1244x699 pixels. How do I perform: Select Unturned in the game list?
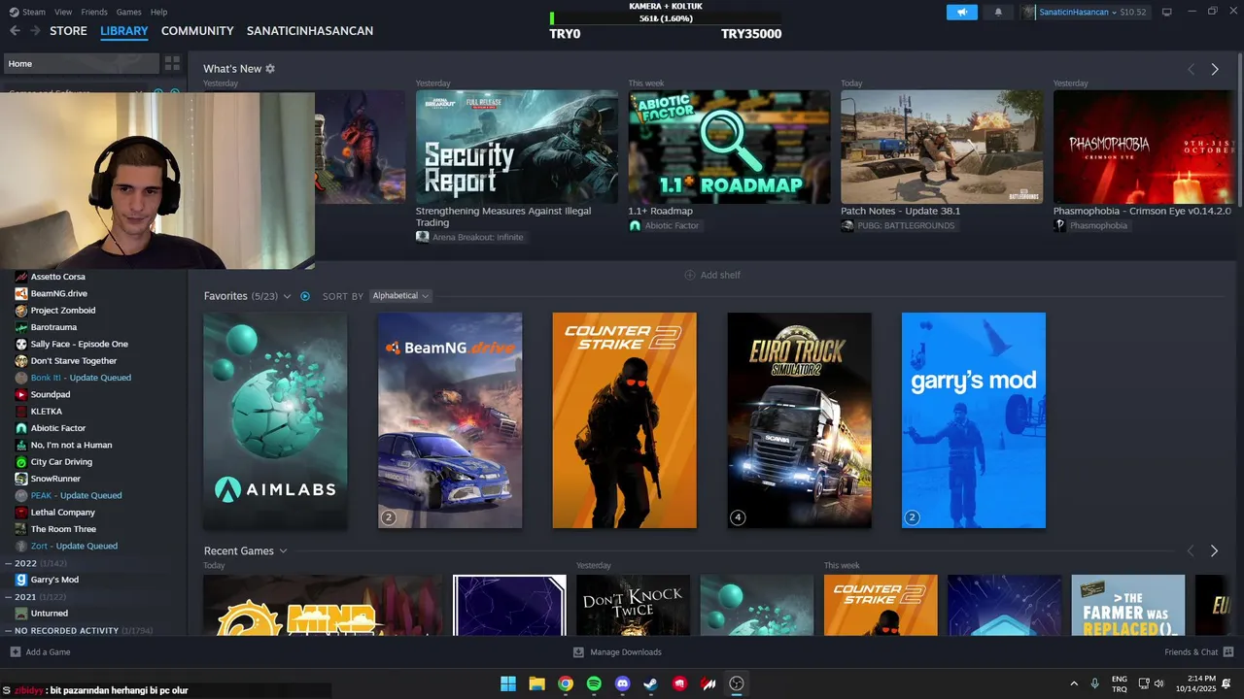coord(49,614)
